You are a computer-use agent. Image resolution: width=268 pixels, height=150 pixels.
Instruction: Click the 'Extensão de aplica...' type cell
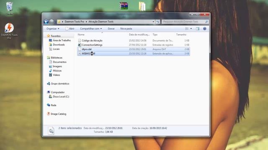[x=163, y=53]
